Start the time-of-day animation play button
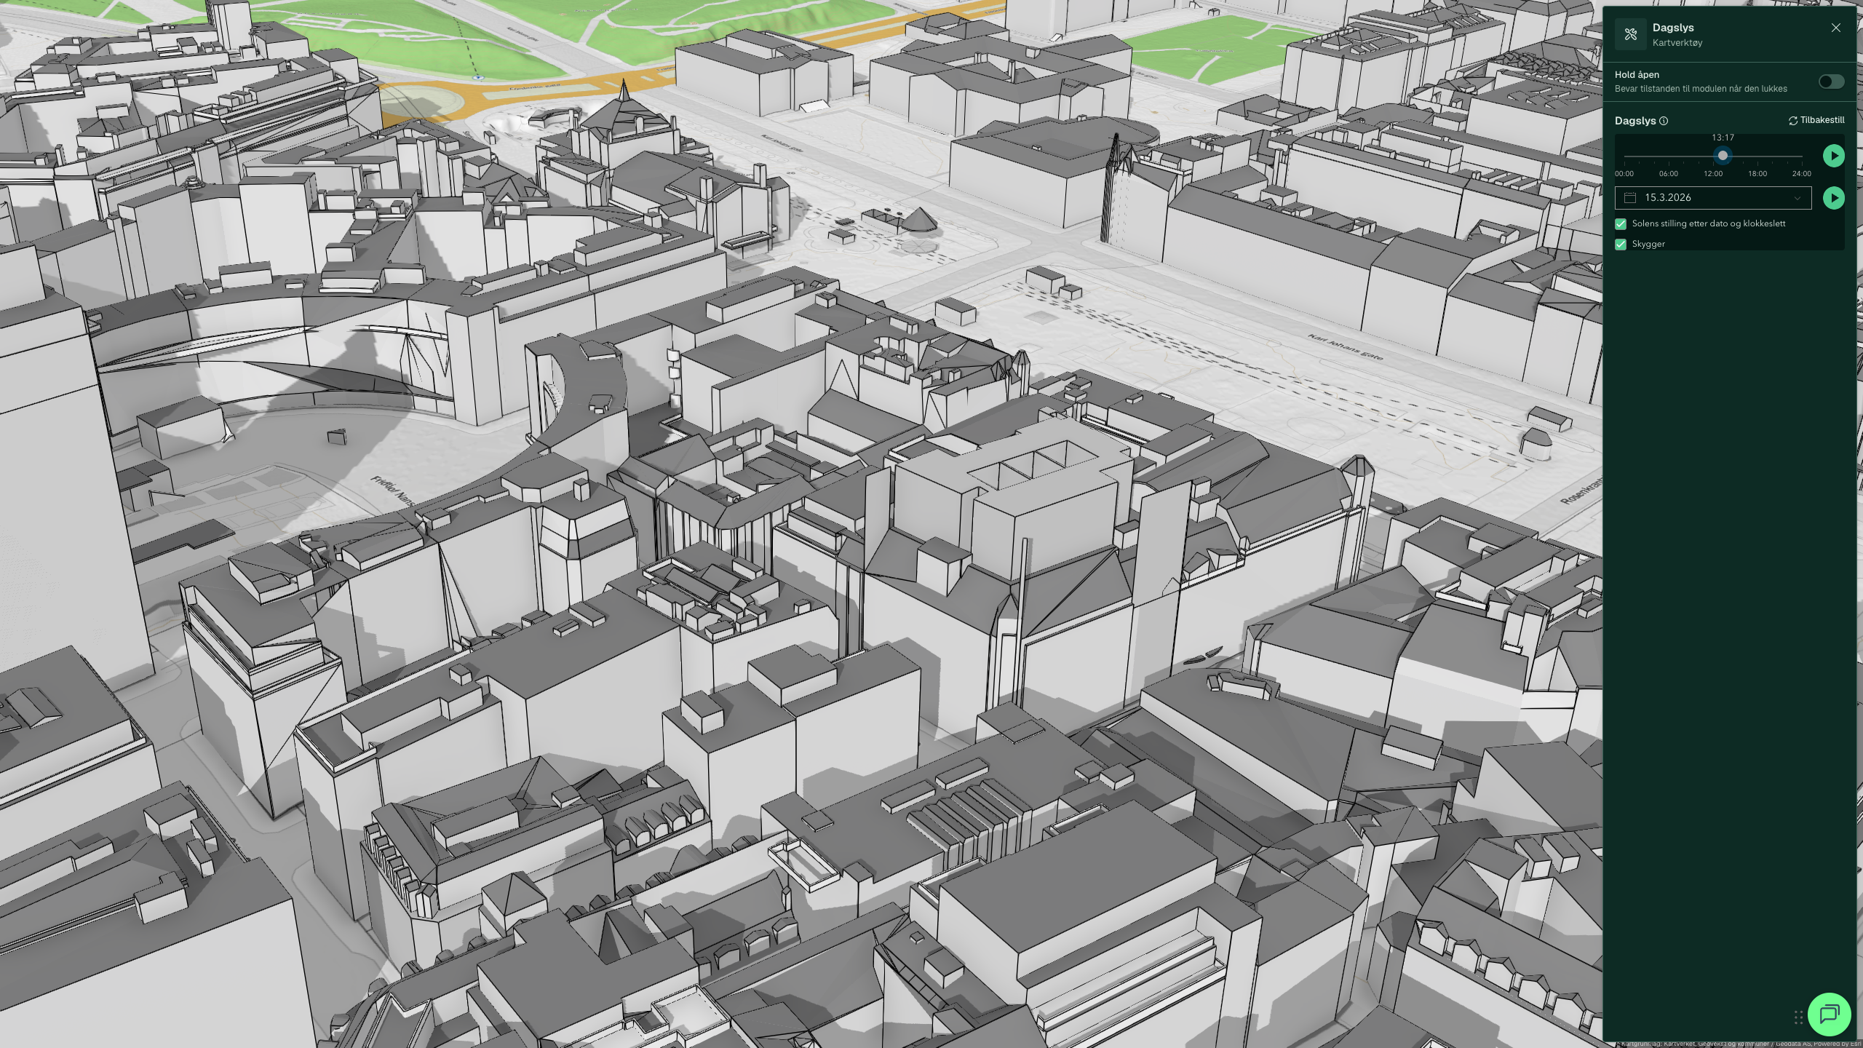This screenshot has width=1863, height=1048. click(1833, 156)
